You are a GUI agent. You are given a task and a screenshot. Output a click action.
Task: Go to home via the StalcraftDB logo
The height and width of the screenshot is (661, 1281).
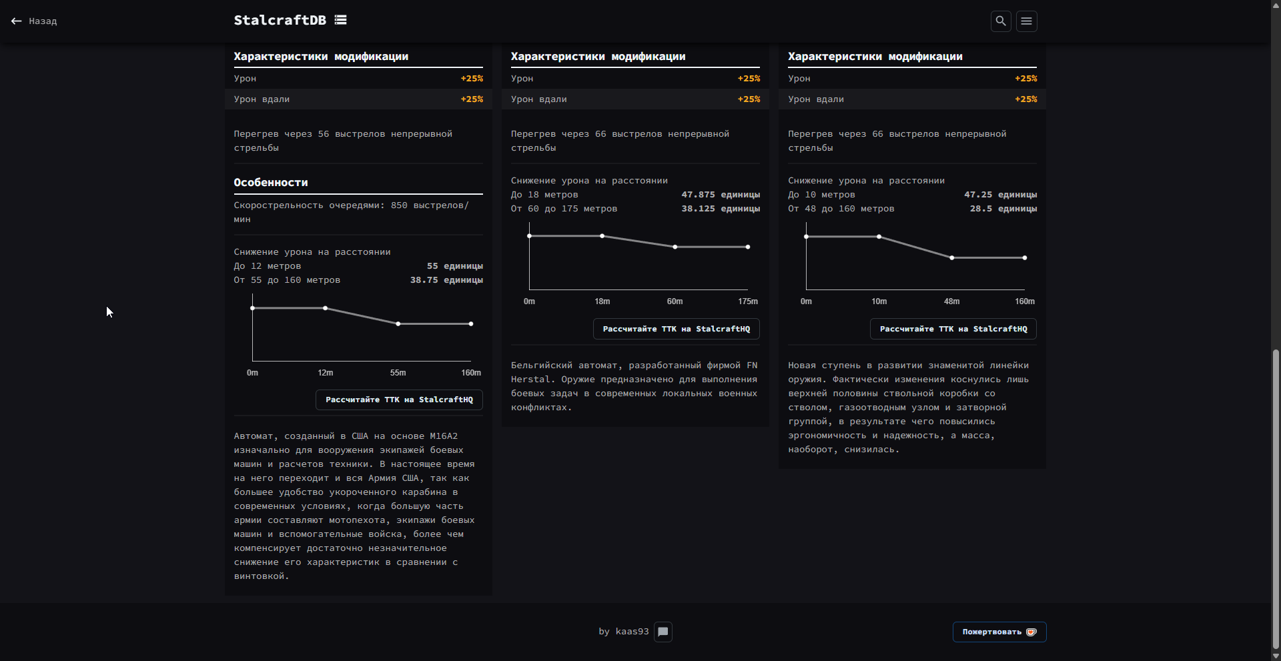pos(280,20)
